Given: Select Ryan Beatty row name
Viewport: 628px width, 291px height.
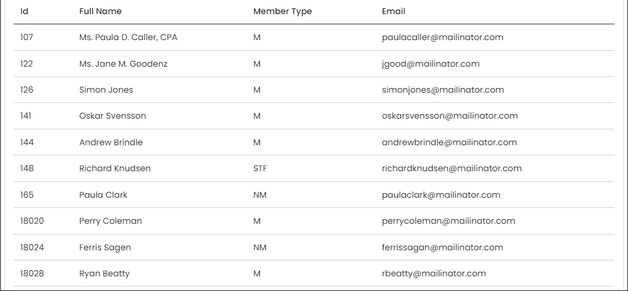Looking at the screenshot, I should [105, 274].
